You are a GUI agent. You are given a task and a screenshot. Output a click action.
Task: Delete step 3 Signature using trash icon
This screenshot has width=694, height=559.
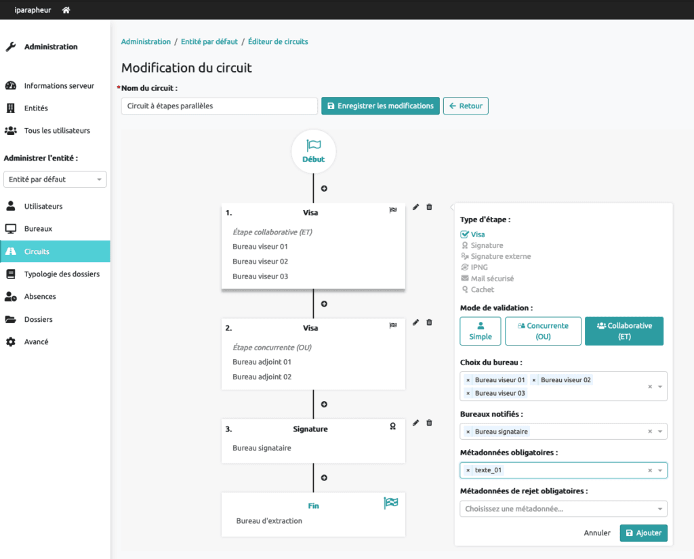429,423
